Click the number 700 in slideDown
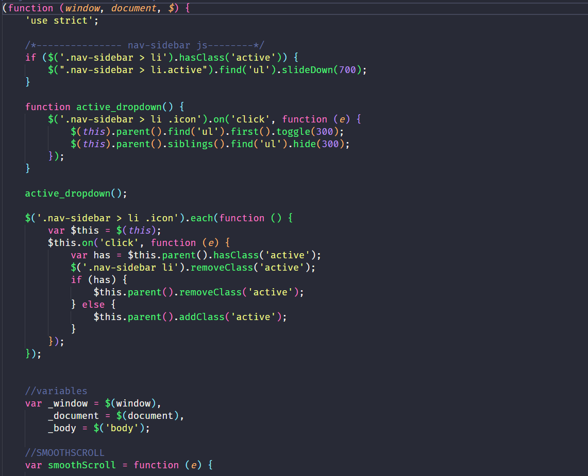 (347, 70)
